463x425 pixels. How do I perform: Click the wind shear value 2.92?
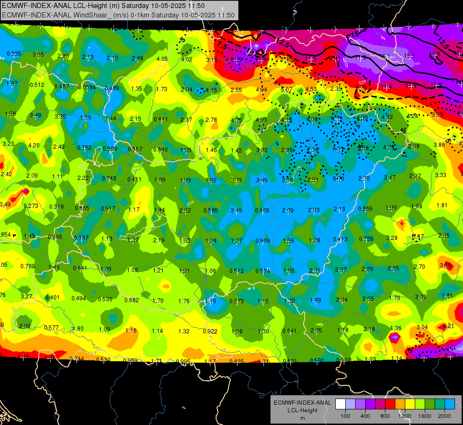pos(25,326)
